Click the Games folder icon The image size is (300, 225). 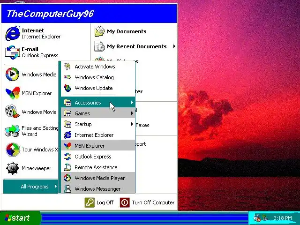pos(67,113)
